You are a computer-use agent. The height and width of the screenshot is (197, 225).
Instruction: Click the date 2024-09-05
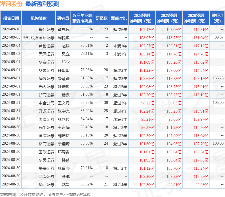11,37
